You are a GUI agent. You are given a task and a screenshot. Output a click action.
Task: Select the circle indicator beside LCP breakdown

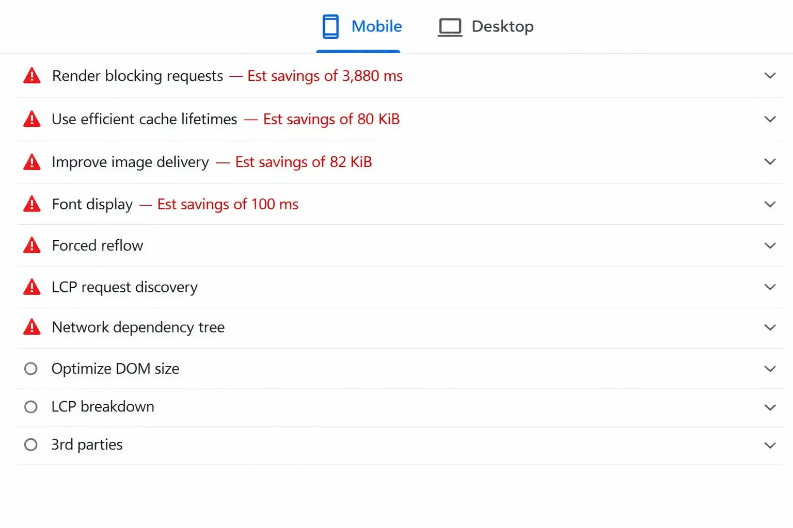(x=30, y=406)
